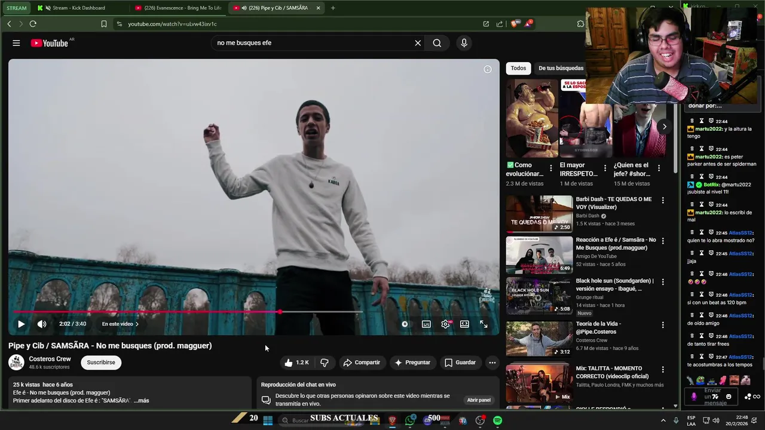Viewport: 765px width, 430px height.
Task: Play the paused video
Action: click(21, 324)
